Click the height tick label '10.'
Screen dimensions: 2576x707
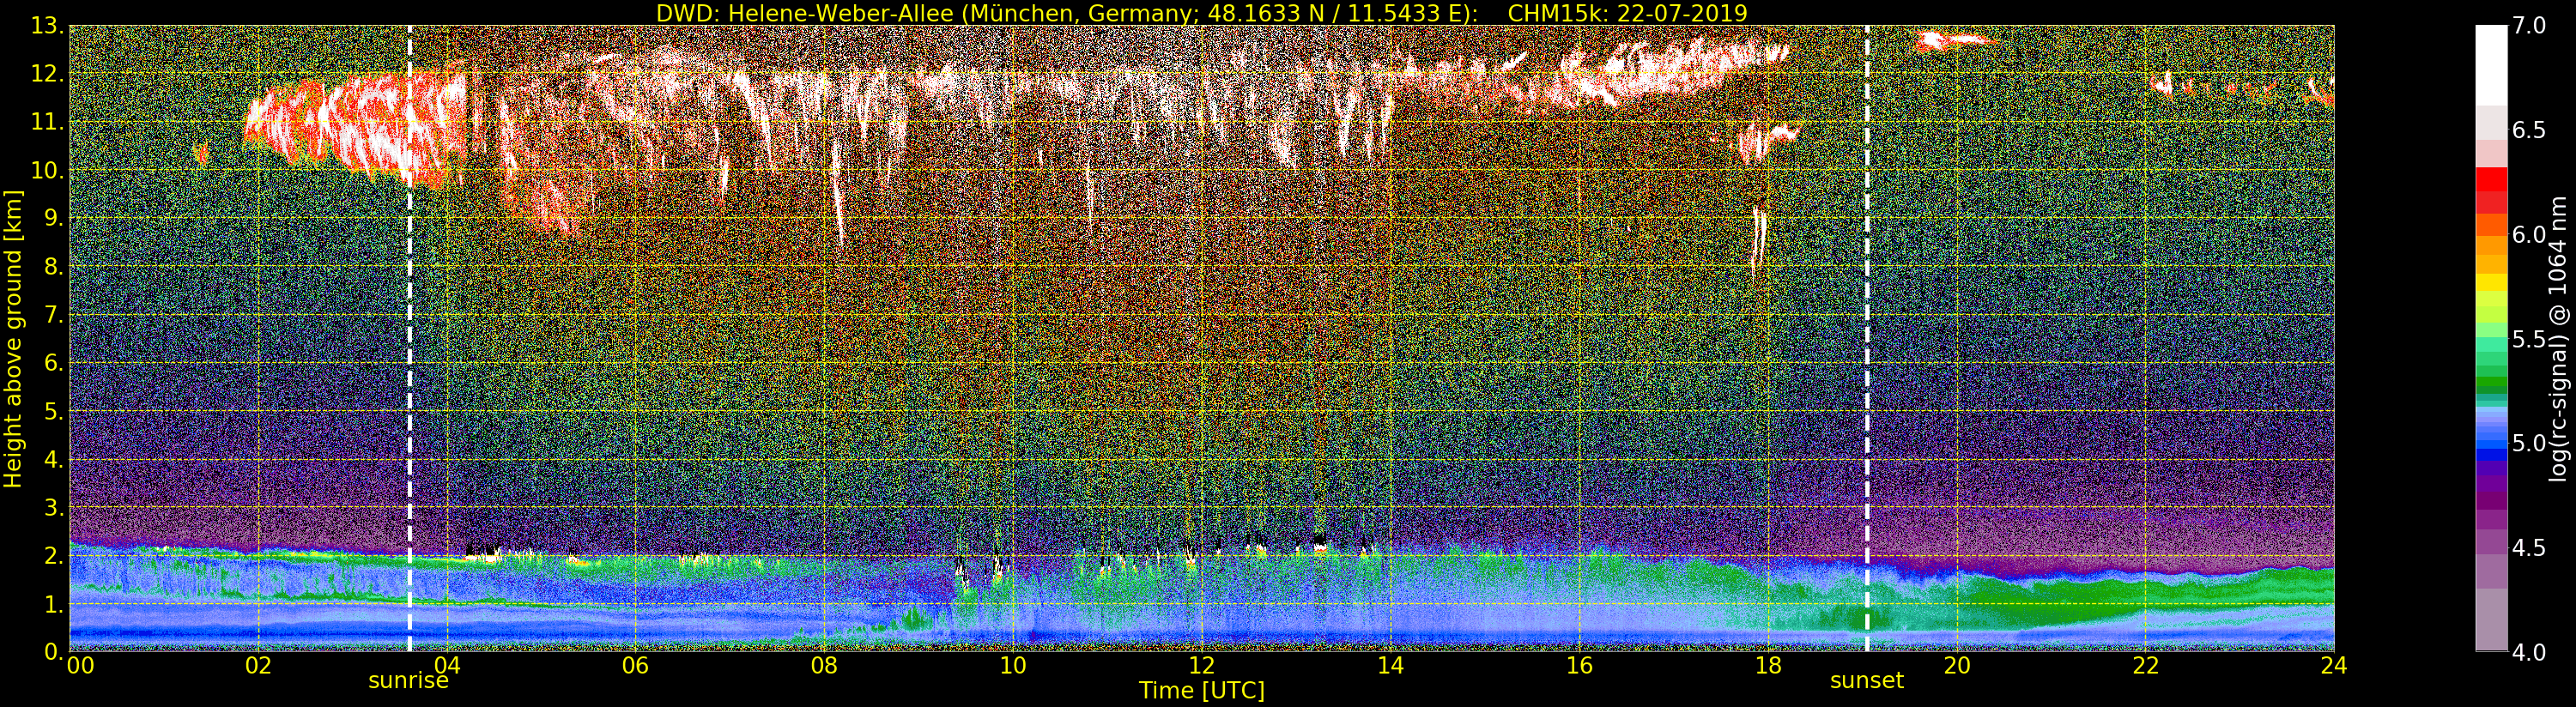click(x=48, y=170)
